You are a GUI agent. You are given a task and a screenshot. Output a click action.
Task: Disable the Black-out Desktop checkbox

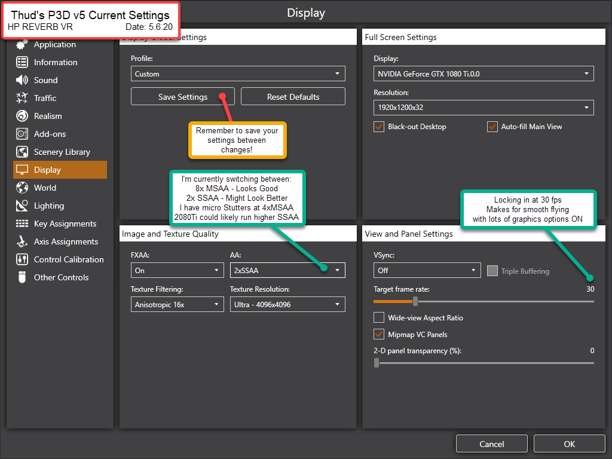point(379,127)
